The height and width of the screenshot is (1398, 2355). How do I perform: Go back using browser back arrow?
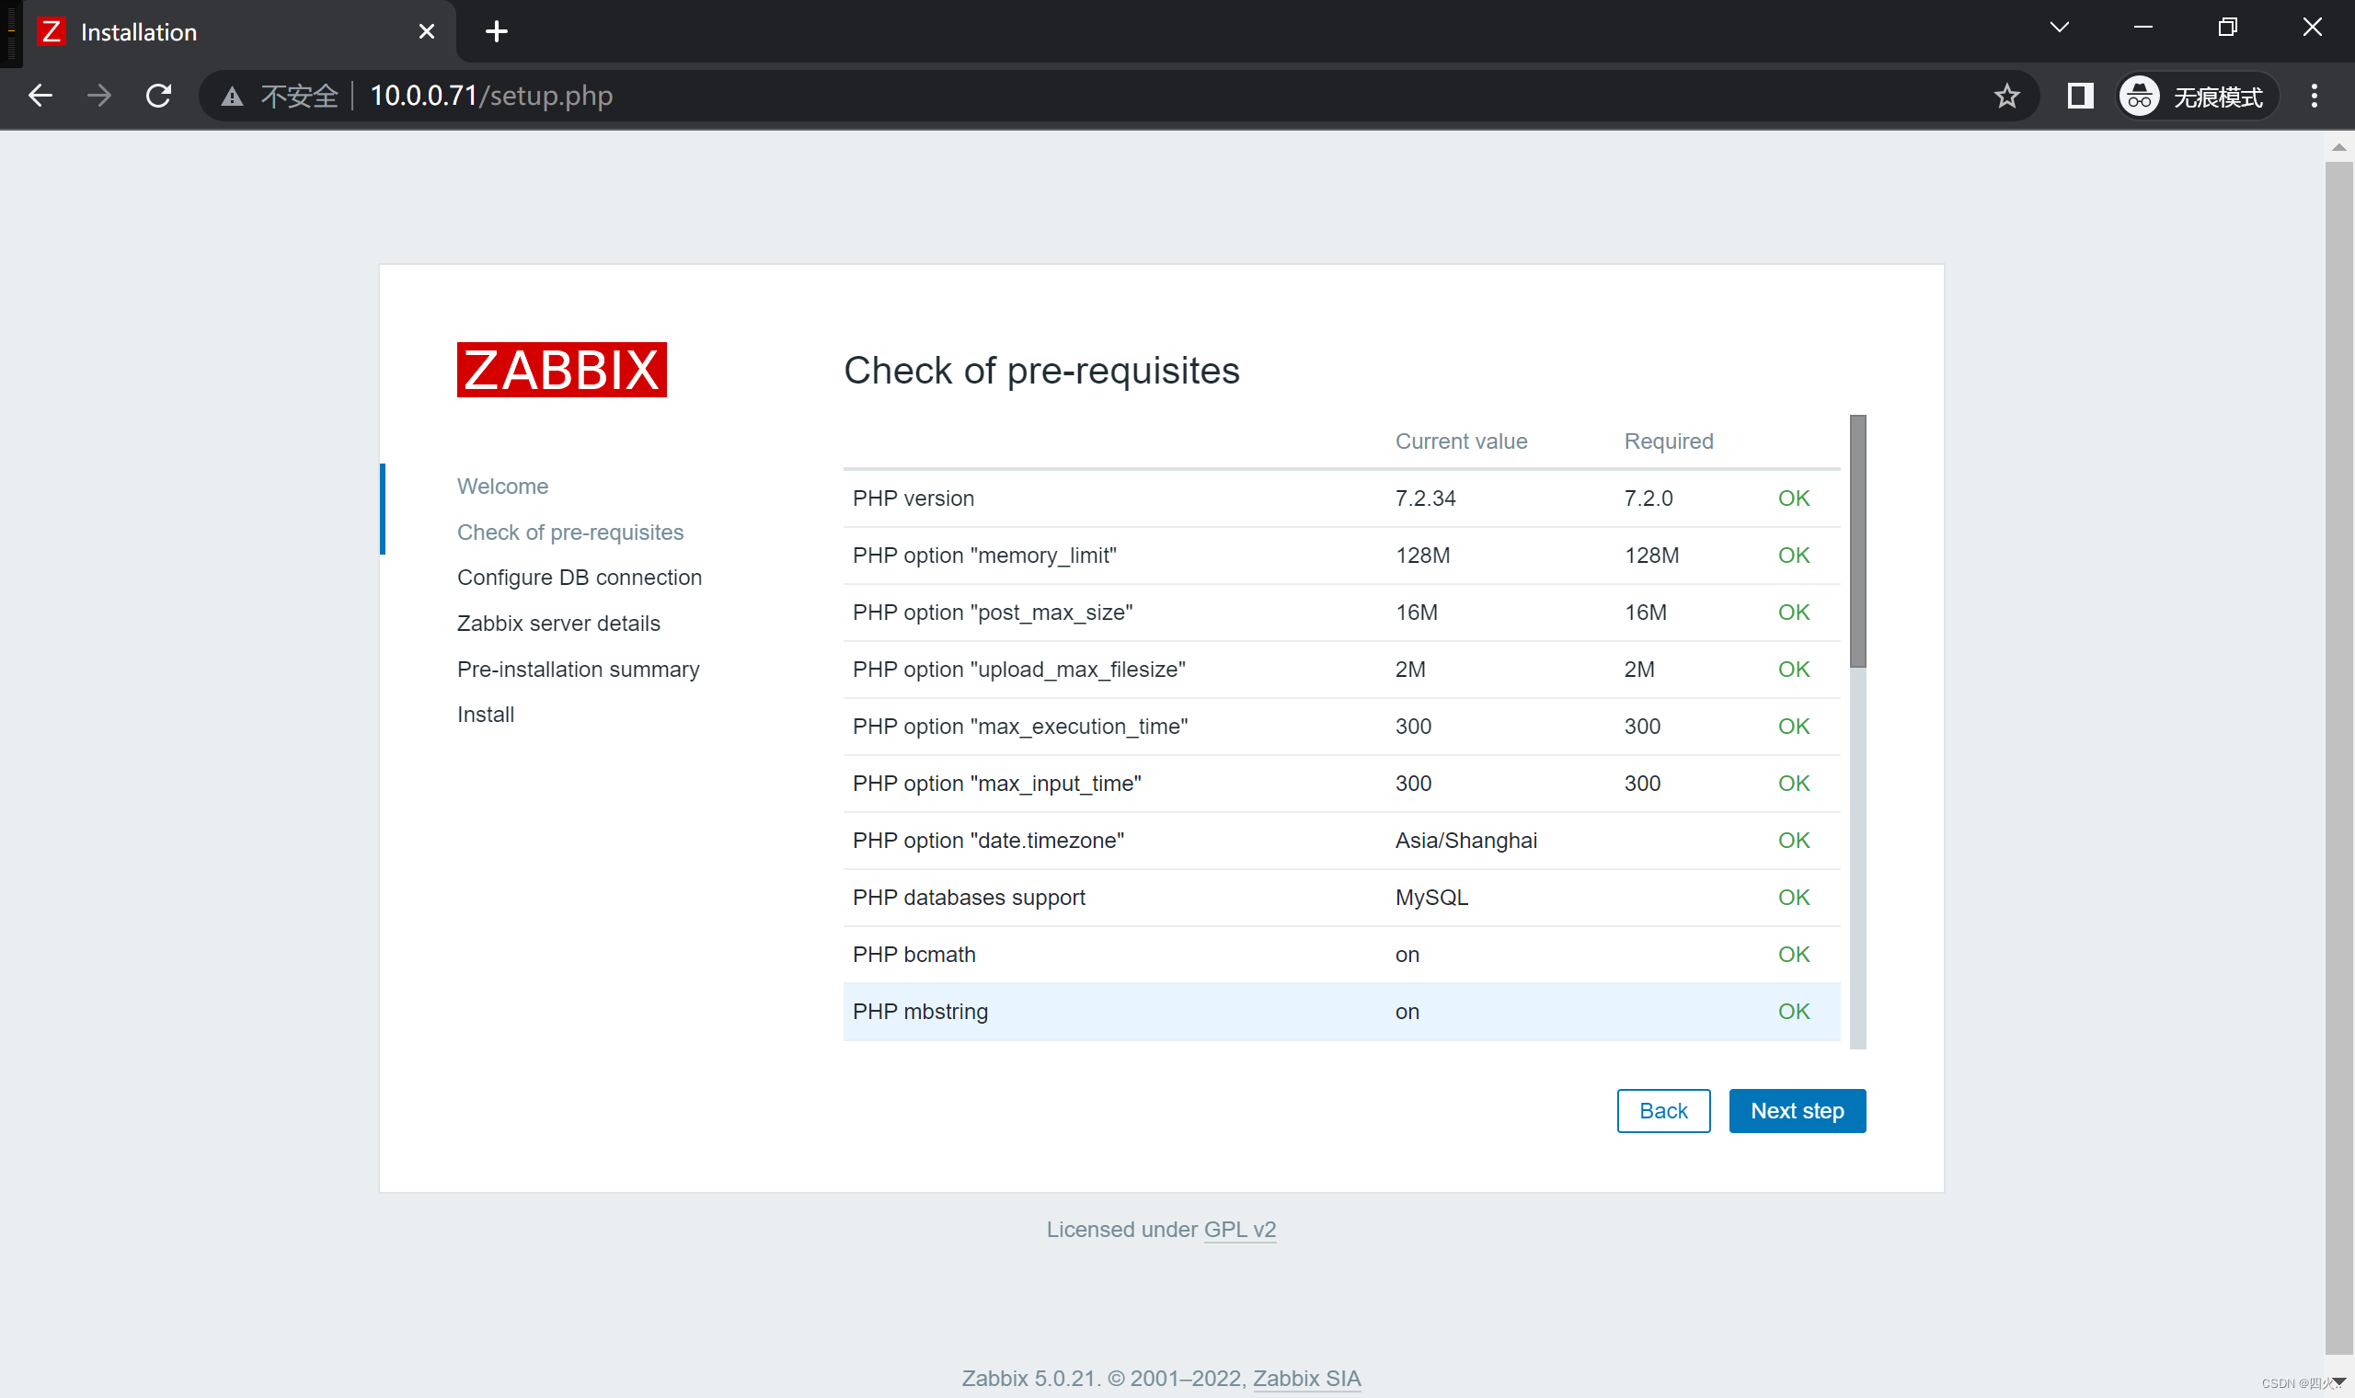[x=40, y=95]
